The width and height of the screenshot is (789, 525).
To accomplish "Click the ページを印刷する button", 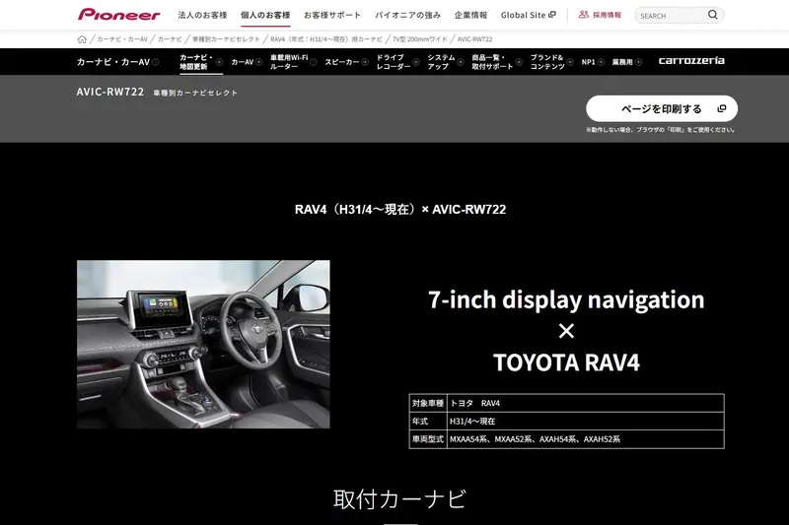I will [662, 108].
